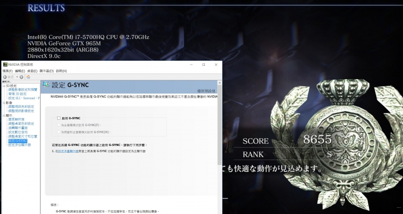Select 設定多台顯示器 in tree
Image resolution: width=403 pixels, height=214 pixels.
click(x=19, y=145)
